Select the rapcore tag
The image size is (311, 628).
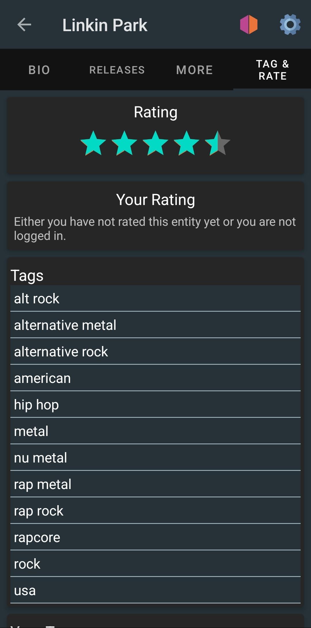[155, 537]
